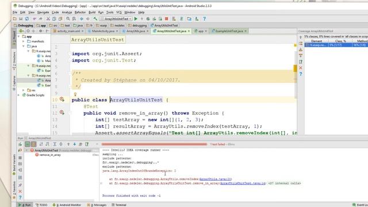Viewport: 368px width, 207px height.
Task: Toggle Show Passed tests button
Action: (28, 144)
